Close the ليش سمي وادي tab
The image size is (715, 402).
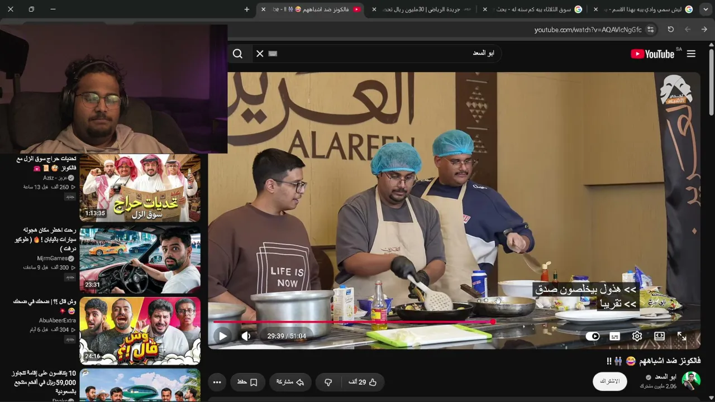click(595, 9)
